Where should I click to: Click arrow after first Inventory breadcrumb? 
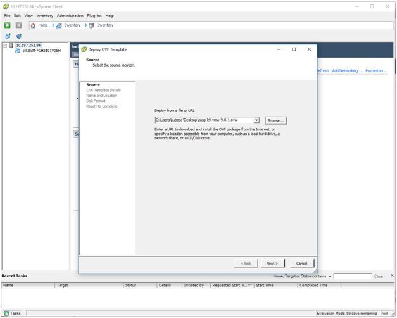coord(86,25)
